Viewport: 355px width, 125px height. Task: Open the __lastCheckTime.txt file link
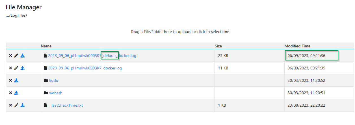(66, 105)
